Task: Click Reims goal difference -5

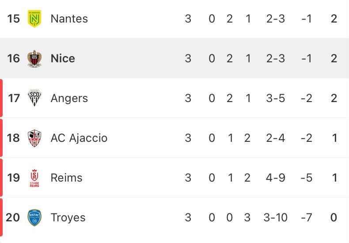Action: (x=307, y=178)
